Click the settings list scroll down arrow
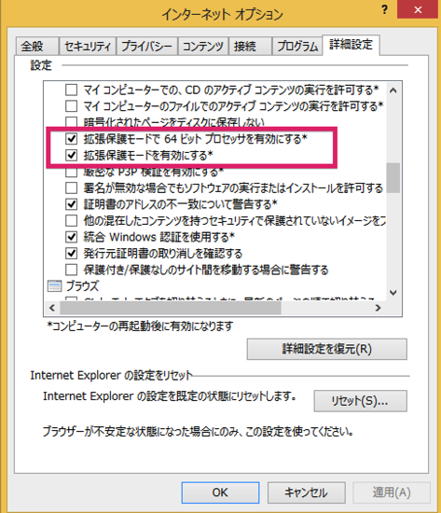This screenshot has width=441, height=513. (x=393, y=292)
